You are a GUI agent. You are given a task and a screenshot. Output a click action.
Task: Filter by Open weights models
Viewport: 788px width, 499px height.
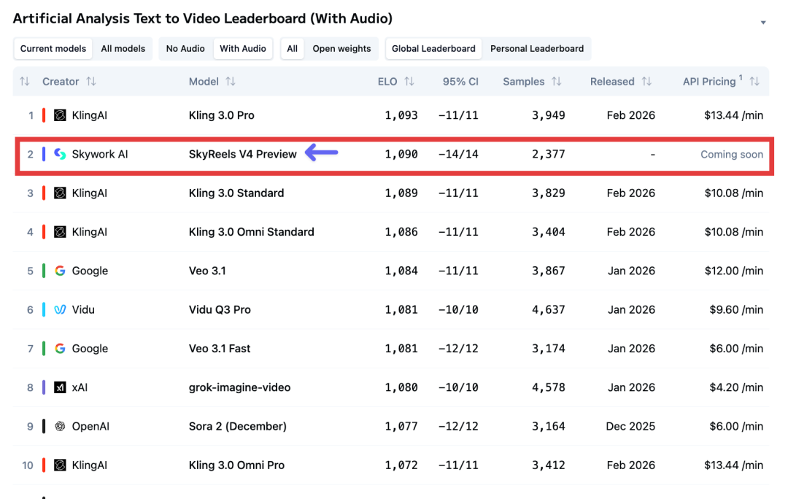pos(341,49)
